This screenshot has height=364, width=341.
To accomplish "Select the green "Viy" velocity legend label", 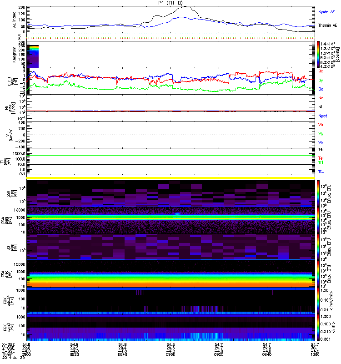I will (x=321, y=134).
